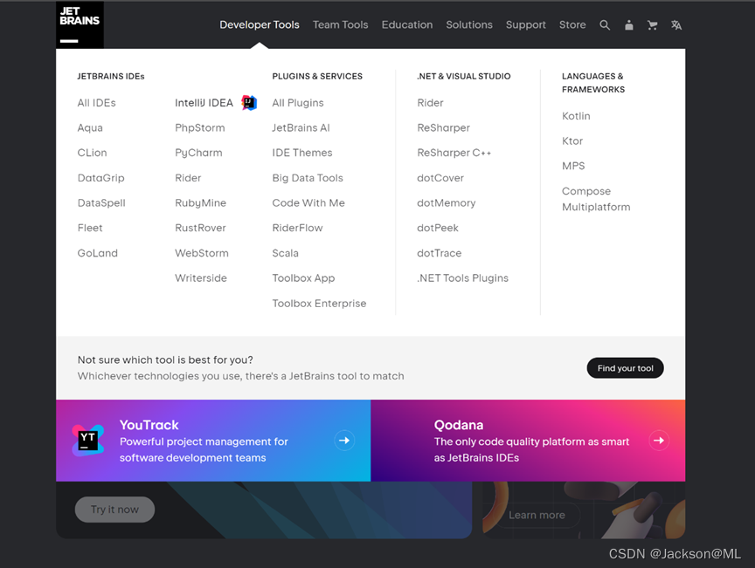Open the Kotlin link

pyautogui.click(x=576, y=116)
